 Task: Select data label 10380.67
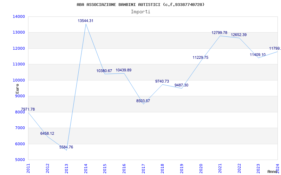point(104,71)
